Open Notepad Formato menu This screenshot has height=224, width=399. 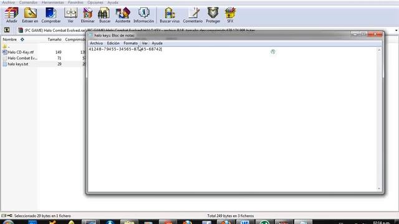click(x=130, y=43)
